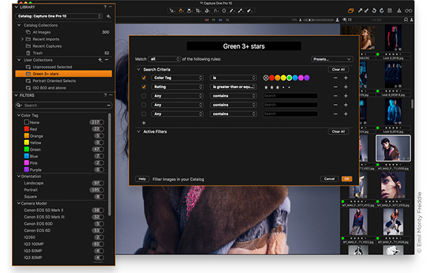Viewport: 432px width, 273px height.
Task: Select Portrait Oriented Selects smart album
Action: (54, 81)
